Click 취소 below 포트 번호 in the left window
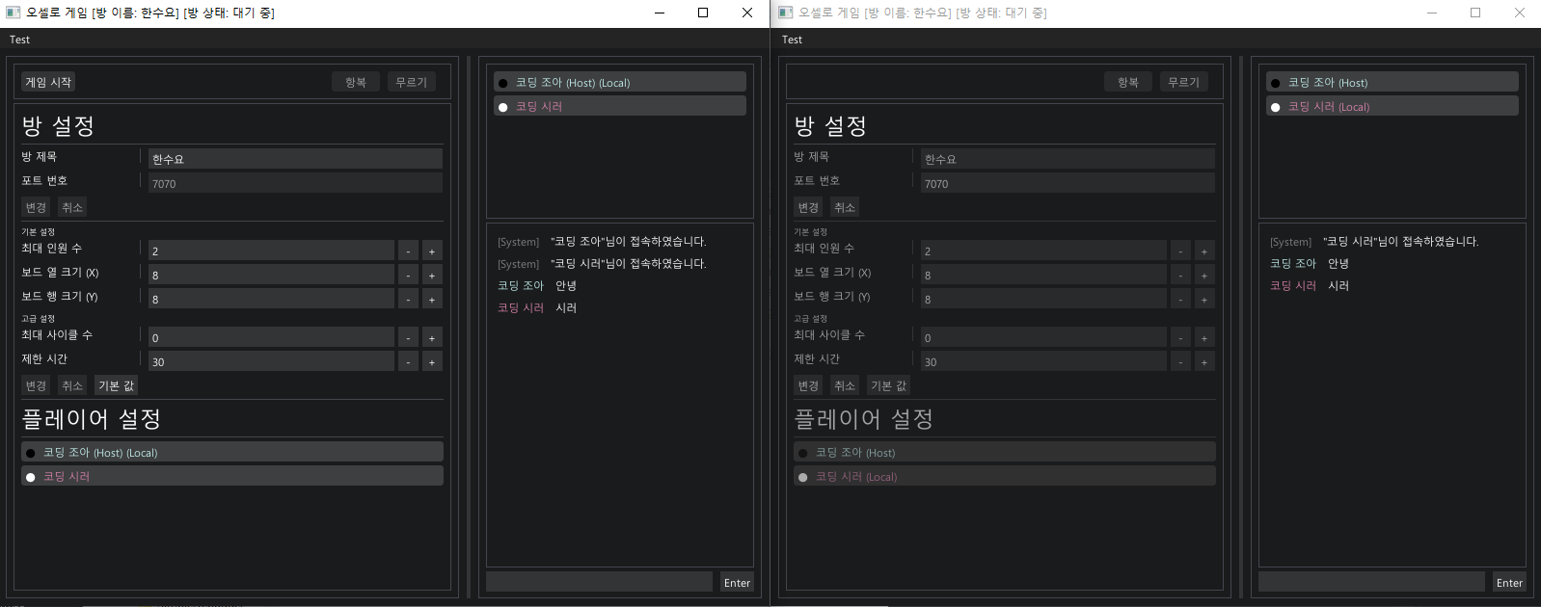1541x607 pixels. [72, 207]
